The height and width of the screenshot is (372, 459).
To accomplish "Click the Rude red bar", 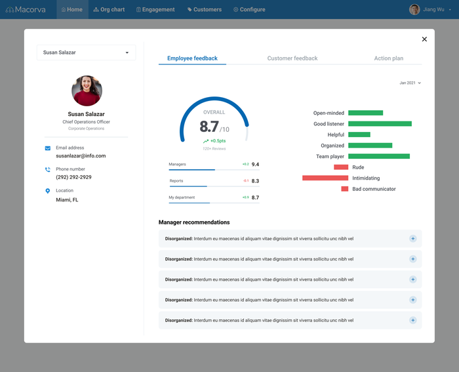I will click(x=341, y=167).
